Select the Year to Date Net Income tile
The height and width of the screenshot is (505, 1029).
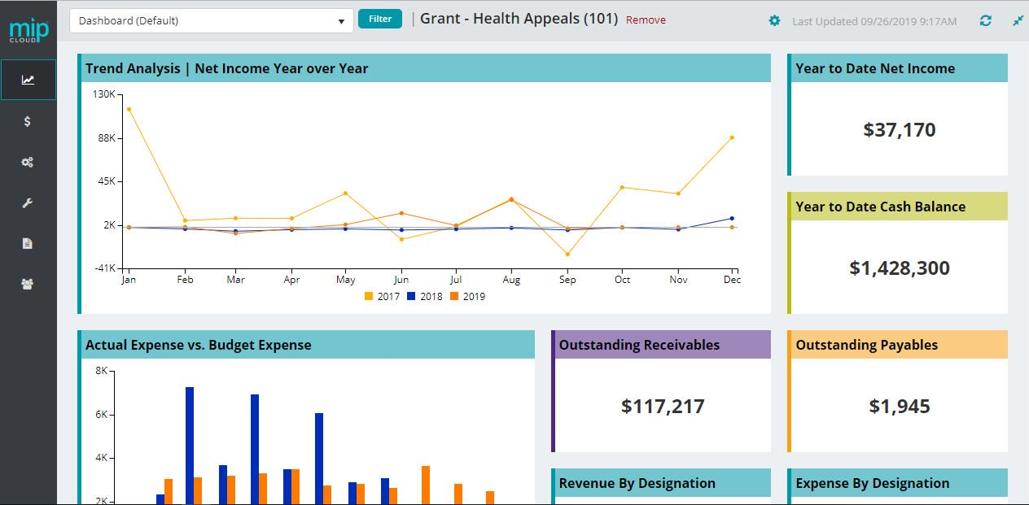pos(898,115)
